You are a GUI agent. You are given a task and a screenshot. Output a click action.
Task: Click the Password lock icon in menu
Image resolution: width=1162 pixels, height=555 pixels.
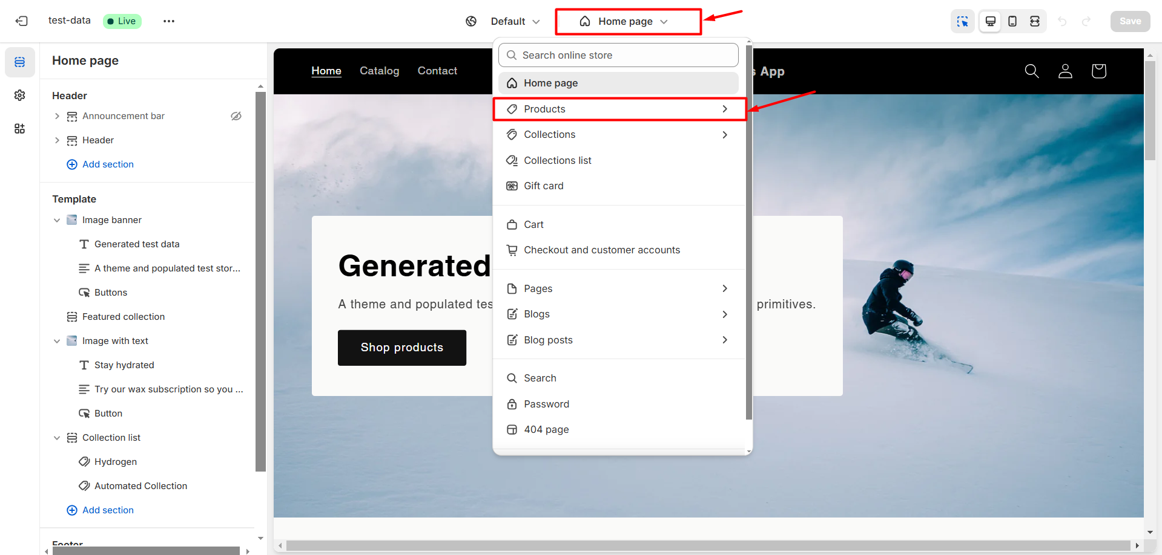pos(512,404)
